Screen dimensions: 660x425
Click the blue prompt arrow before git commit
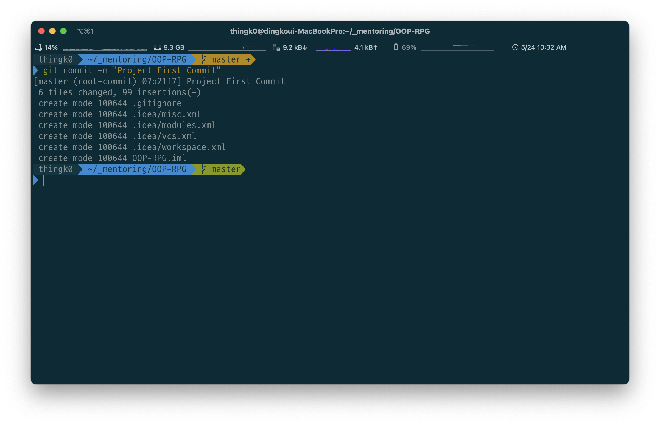click(x=36, y=70)
